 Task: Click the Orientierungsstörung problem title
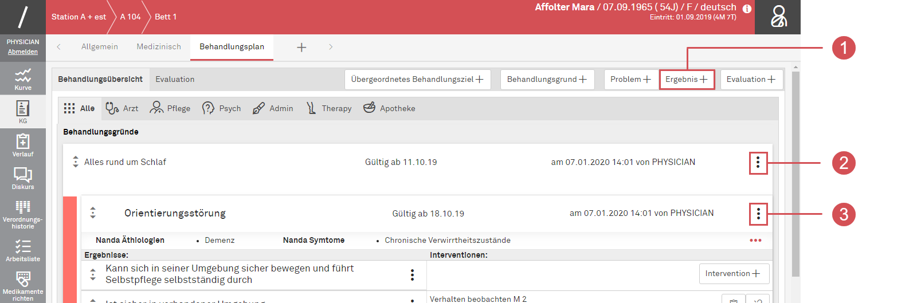click(x=175, y=213)
